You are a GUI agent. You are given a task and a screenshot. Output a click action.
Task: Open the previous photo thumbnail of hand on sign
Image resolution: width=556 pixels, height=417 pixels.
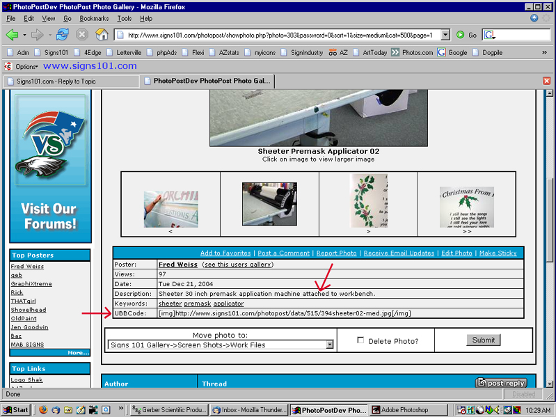[171, 210]
